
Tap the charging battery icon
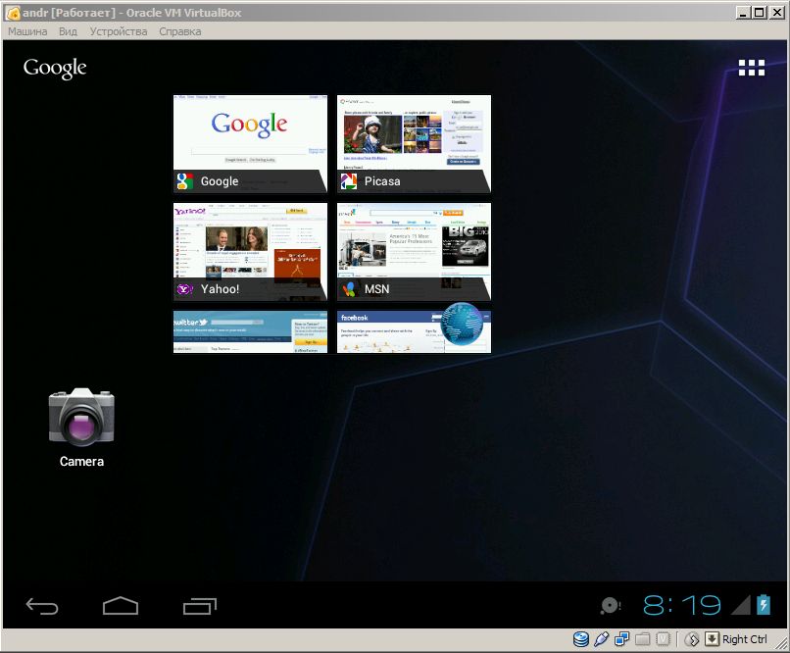763,605
